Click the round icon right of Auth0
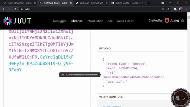Screen dimensions: 190x107 tap(183, 21)
